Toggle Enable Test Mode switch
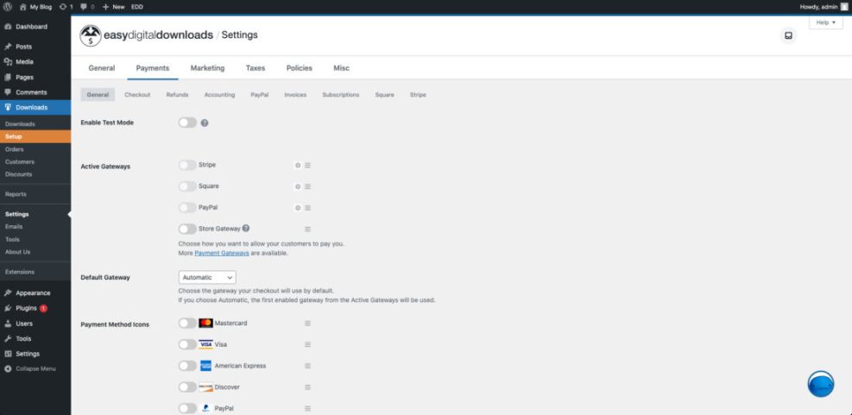This screenshot has height=415, width=852. click(187, 123)
